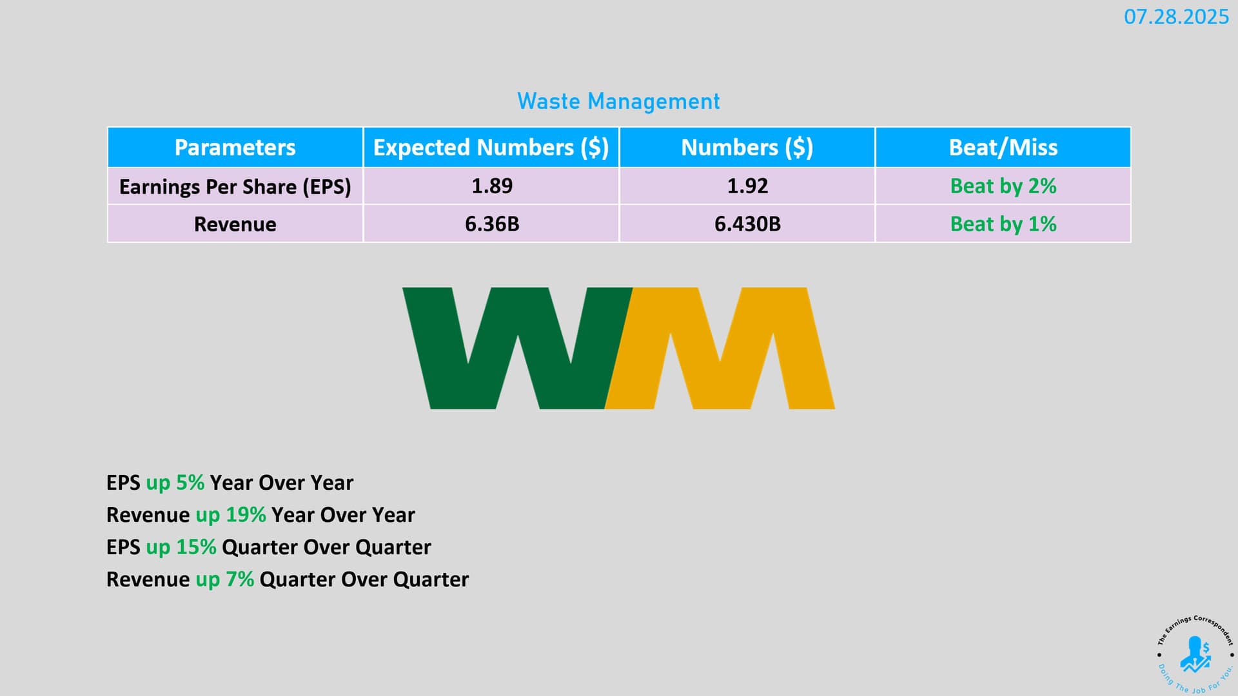Click the green Beat by 2% text

1003,186
